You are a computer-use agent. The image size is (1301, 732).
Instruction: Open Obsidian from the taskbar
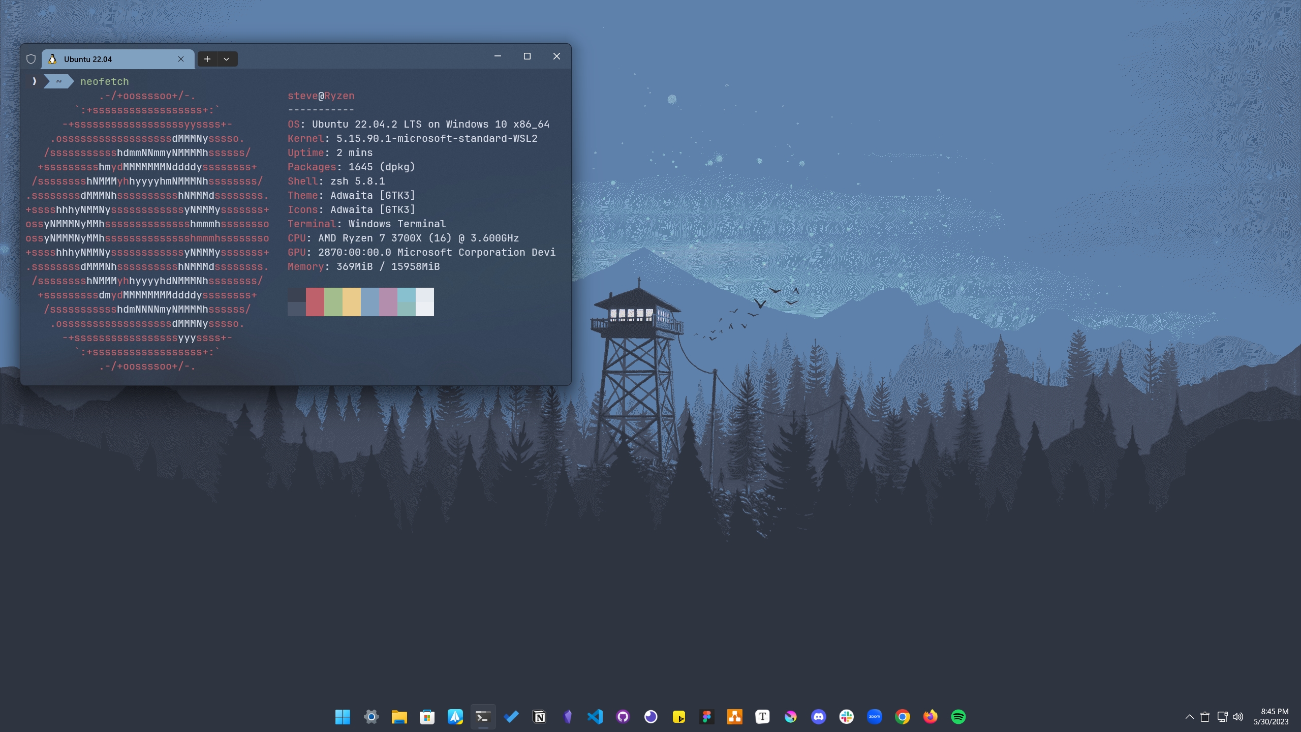click(x=567, y=717)
